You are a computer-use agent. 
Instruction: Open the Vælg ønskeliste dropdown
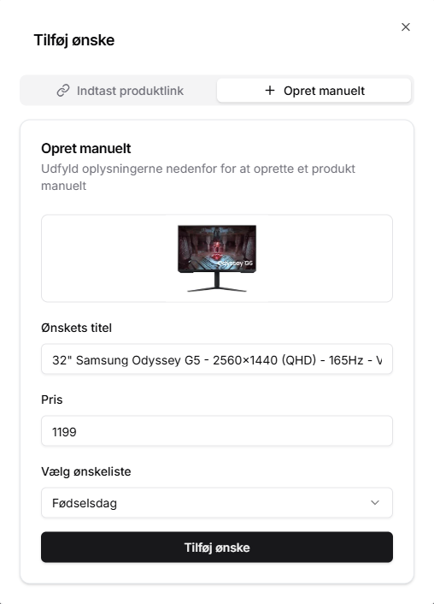(x=217, y=503)
